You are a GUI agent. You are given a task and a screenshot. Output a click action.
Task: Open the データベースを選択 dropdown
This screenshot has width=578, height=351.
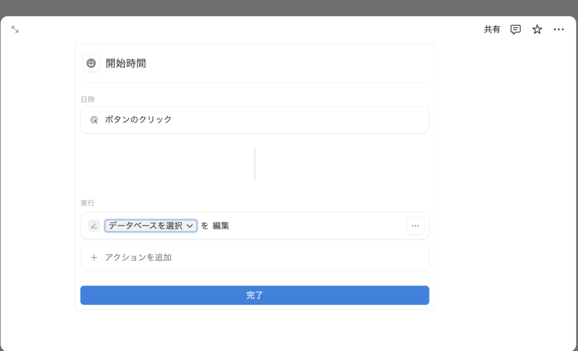146,226
